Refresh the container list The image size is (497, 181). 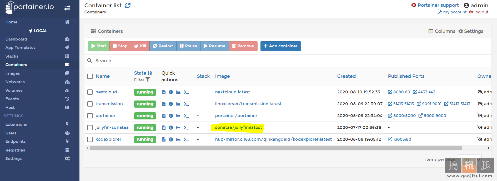point(128,5)
